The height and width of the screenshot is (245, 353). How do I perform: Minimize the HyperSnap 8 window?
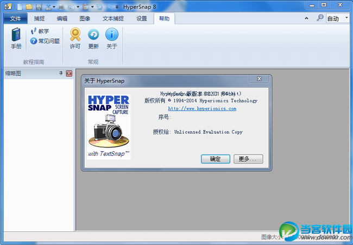click(312, 5)
